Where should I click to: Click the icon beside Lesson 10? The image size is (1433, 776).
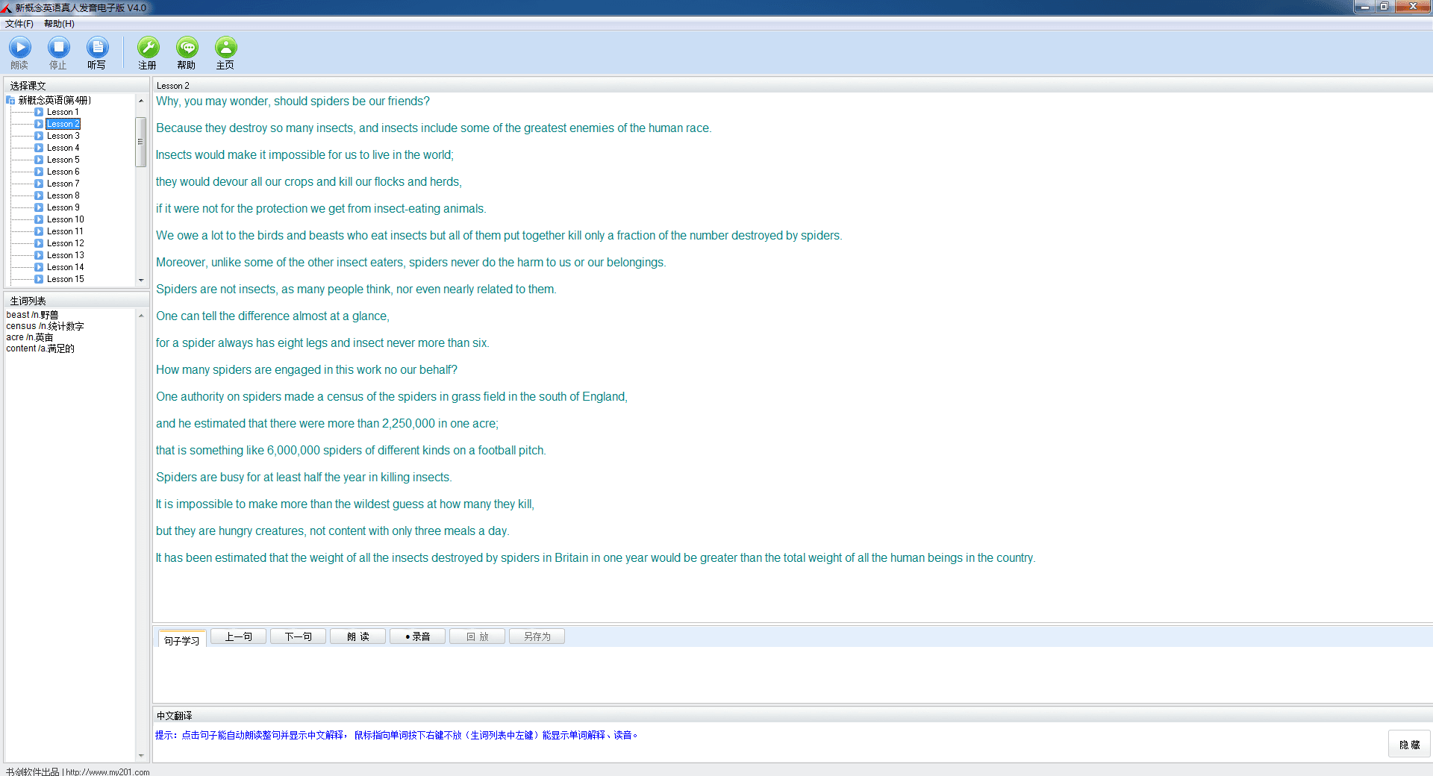pos(39,219)
